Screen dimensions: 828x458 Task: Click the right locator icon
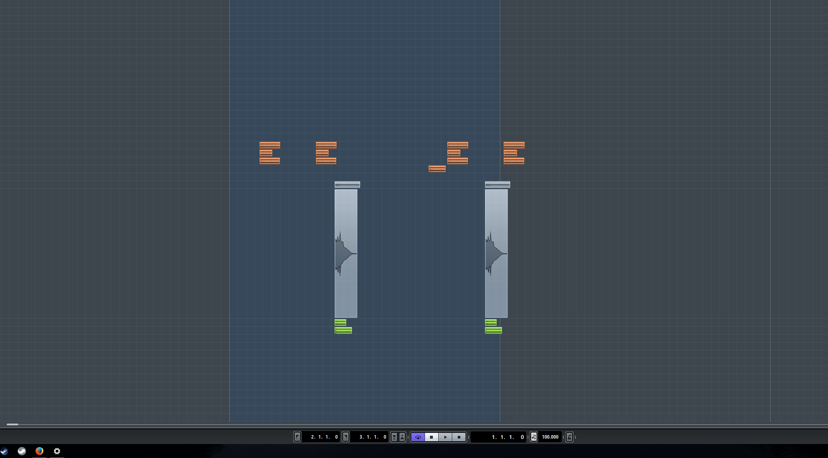[x=346, y=437]
